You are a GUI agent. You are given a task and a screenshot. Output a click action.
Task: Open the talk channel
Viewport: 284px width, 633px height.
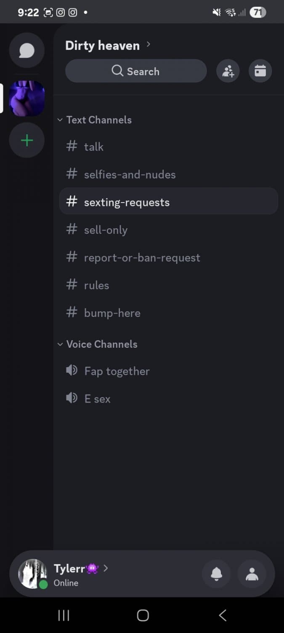(93, 146)
